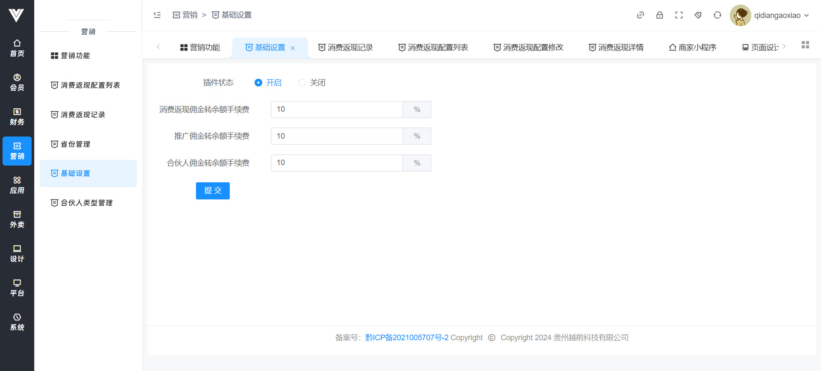Click the refresh icon in header

717,15
